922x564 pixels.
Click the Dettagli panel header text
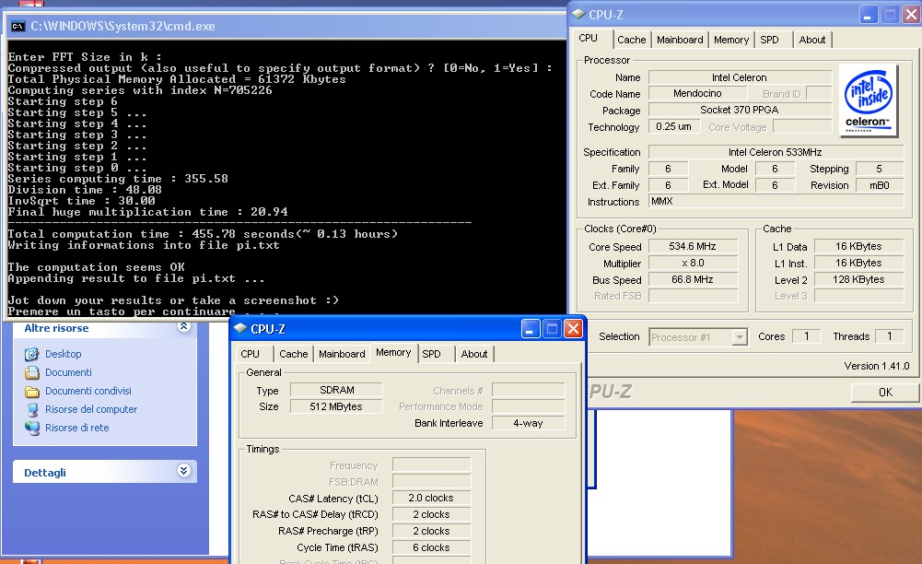tap(45, 472)
